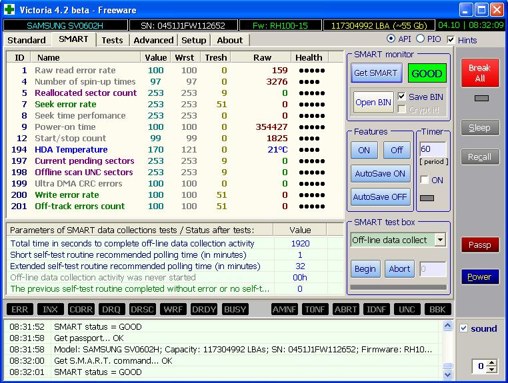Select the Reallocated sector count row
Screen dimensions: 508x383
(x=175, y=93)
